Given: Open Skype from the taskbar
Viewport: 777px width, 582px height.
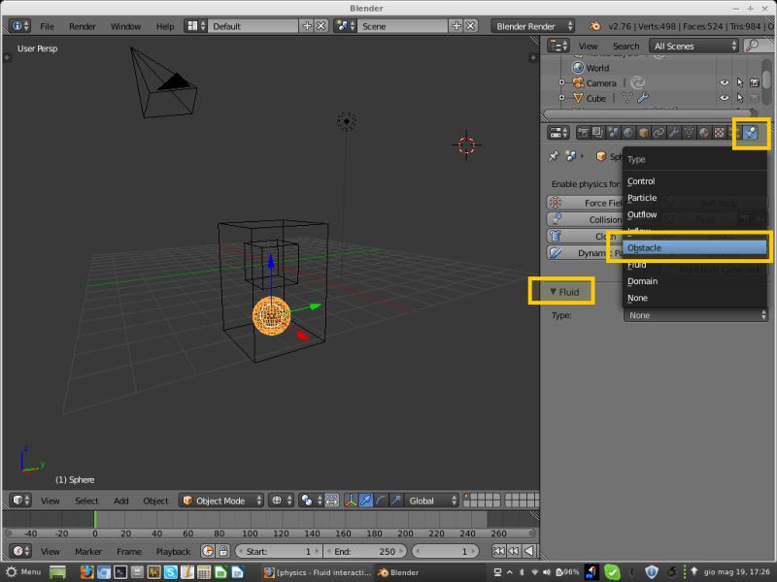Looking at the screenshot, I should (171, 572).
